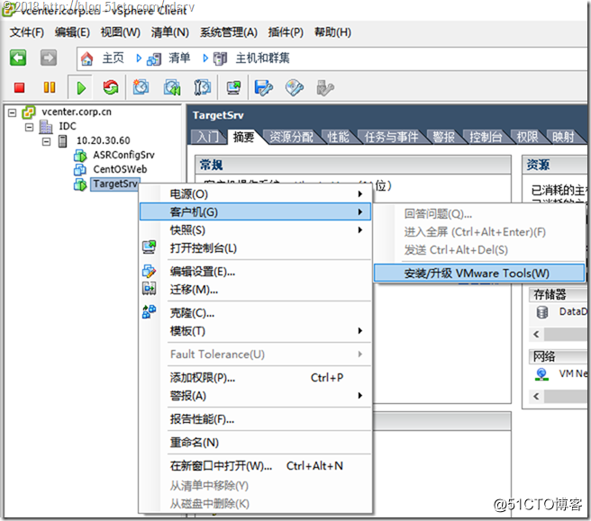Select 添加权限(P)... menu entry
This screenshot has width=591, height=521.
256,378
